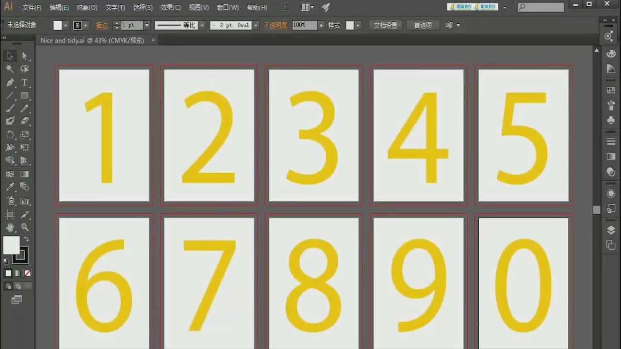Select the Rectangle tool
This screenshot has height=349, width=621.
[25, 95]
